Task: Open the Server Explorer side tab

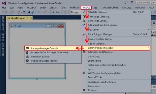Action: coord(3,23)
